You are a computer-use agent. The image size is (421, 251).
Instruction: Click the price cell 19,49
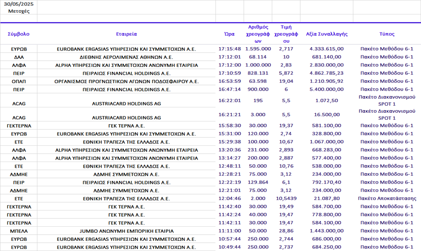(x=286, y=206)
